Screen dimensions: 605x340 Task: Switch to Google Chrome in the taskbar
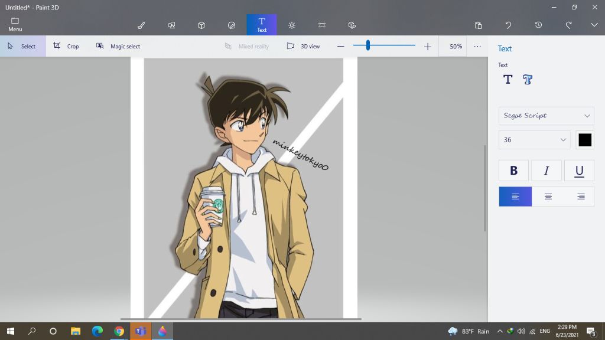pyautogui.click(x=119, y=331)
